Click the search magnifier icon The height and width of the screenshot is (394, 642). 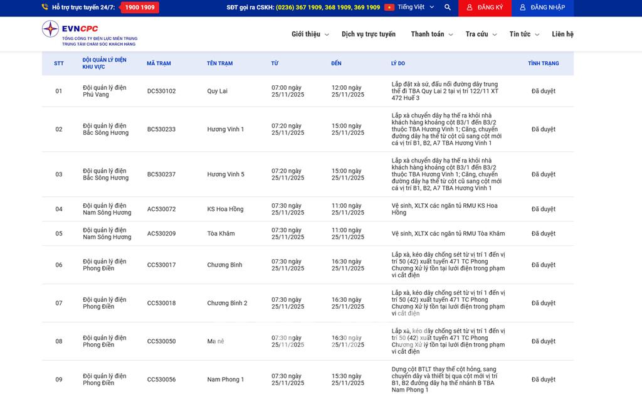(447, 8)
